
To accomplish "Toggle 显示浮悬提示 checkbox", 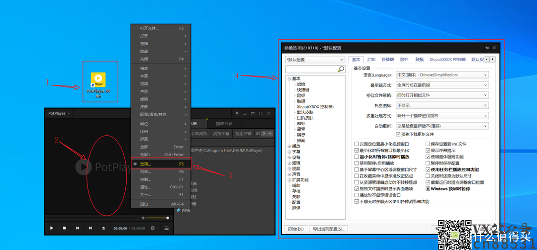I will coord(428,150).
